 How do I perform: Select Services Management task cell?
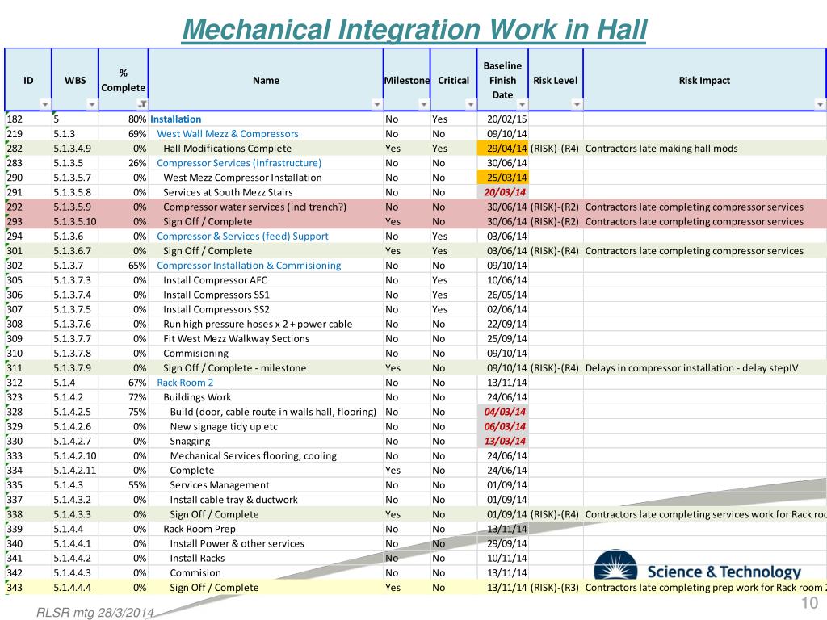267,485
